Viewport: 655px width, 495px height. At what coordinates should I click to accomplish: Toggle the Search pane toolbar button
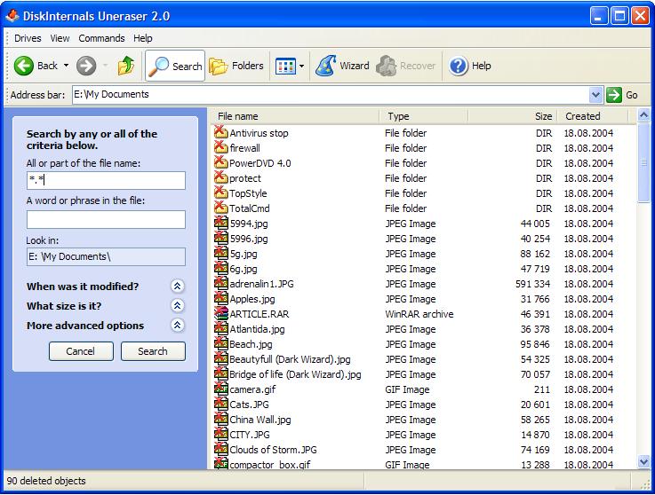point(175,66)
